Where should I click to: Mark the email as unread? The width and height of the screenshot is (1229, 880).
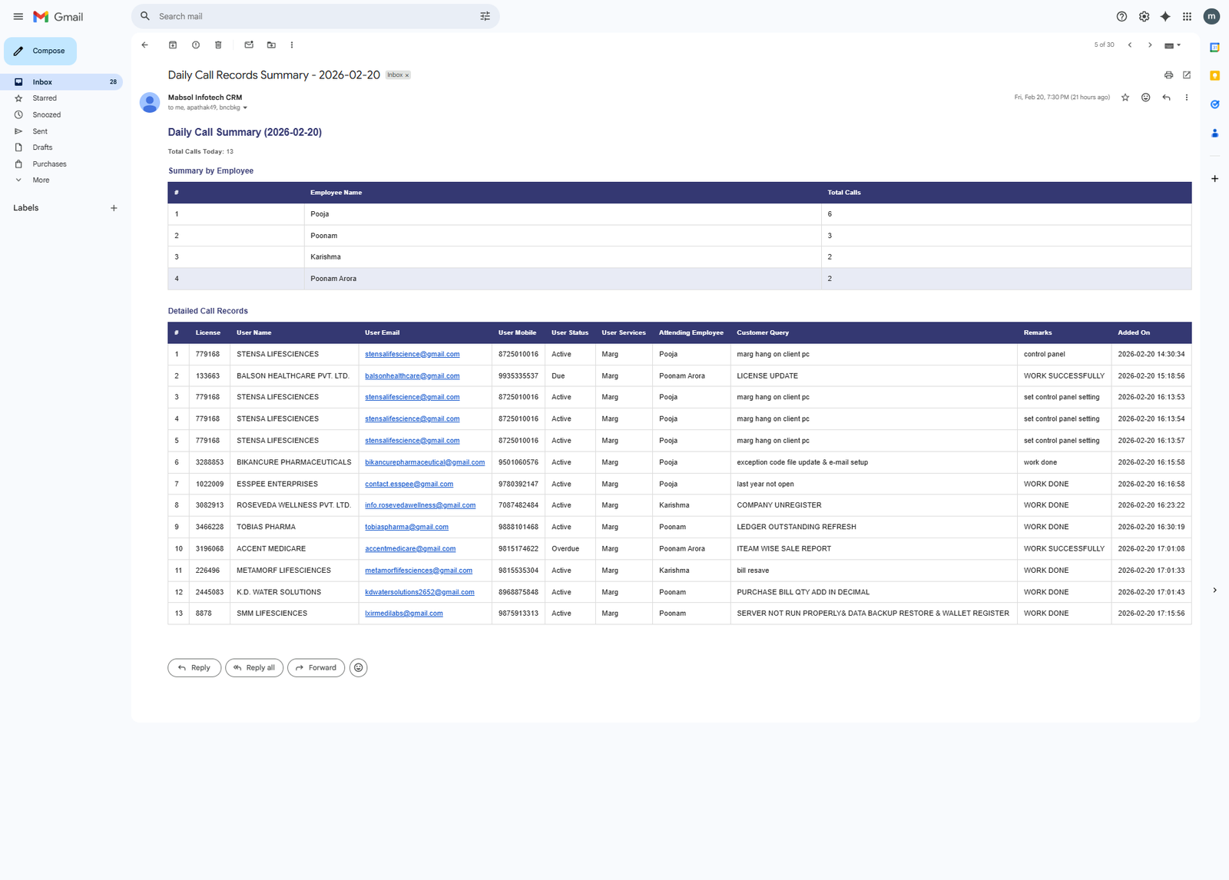[x=249, y=45]
